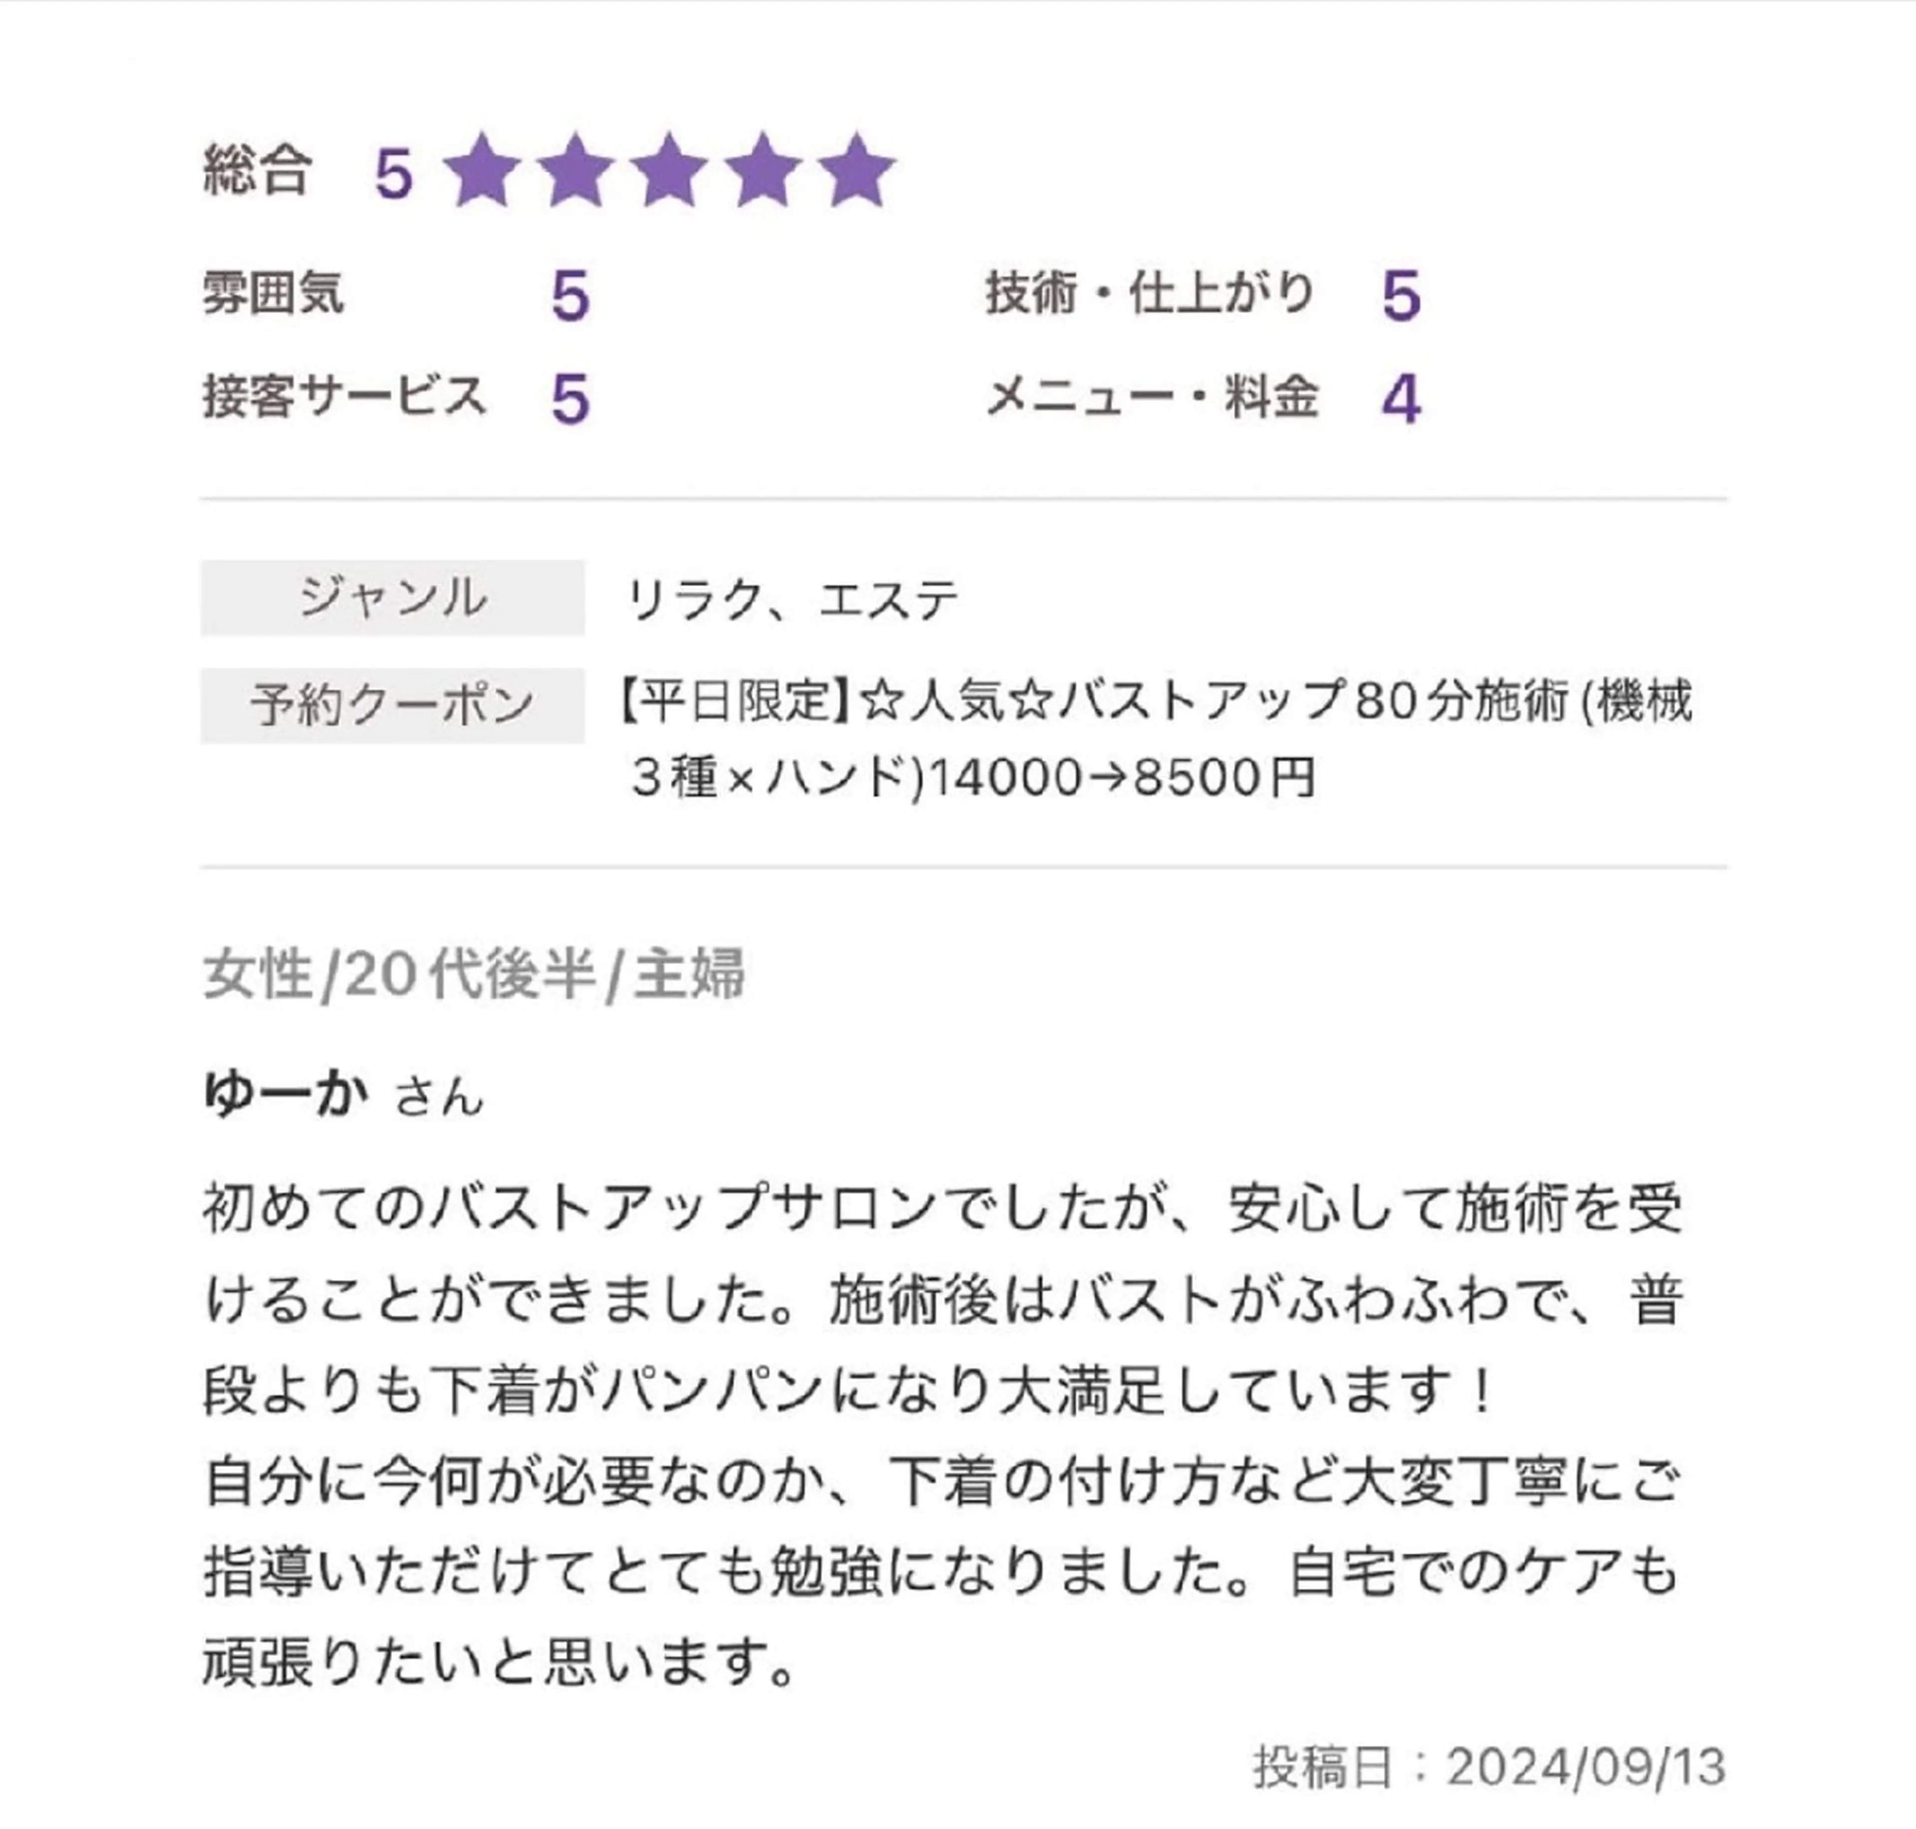The image size is (1916, 1829).
Task: Click the 雰囲気 score of 5
Action: pyautogui.click(x=570, y=296)
